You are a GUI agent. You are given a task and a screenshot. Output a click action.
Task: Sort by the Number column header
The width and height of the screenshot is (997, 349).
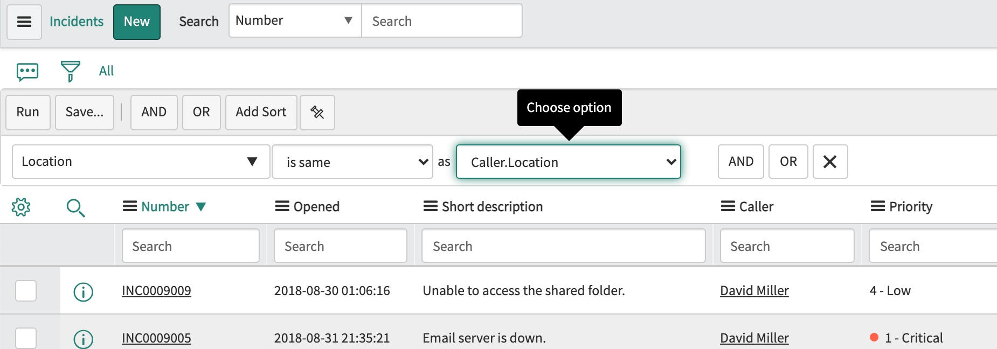165,207
